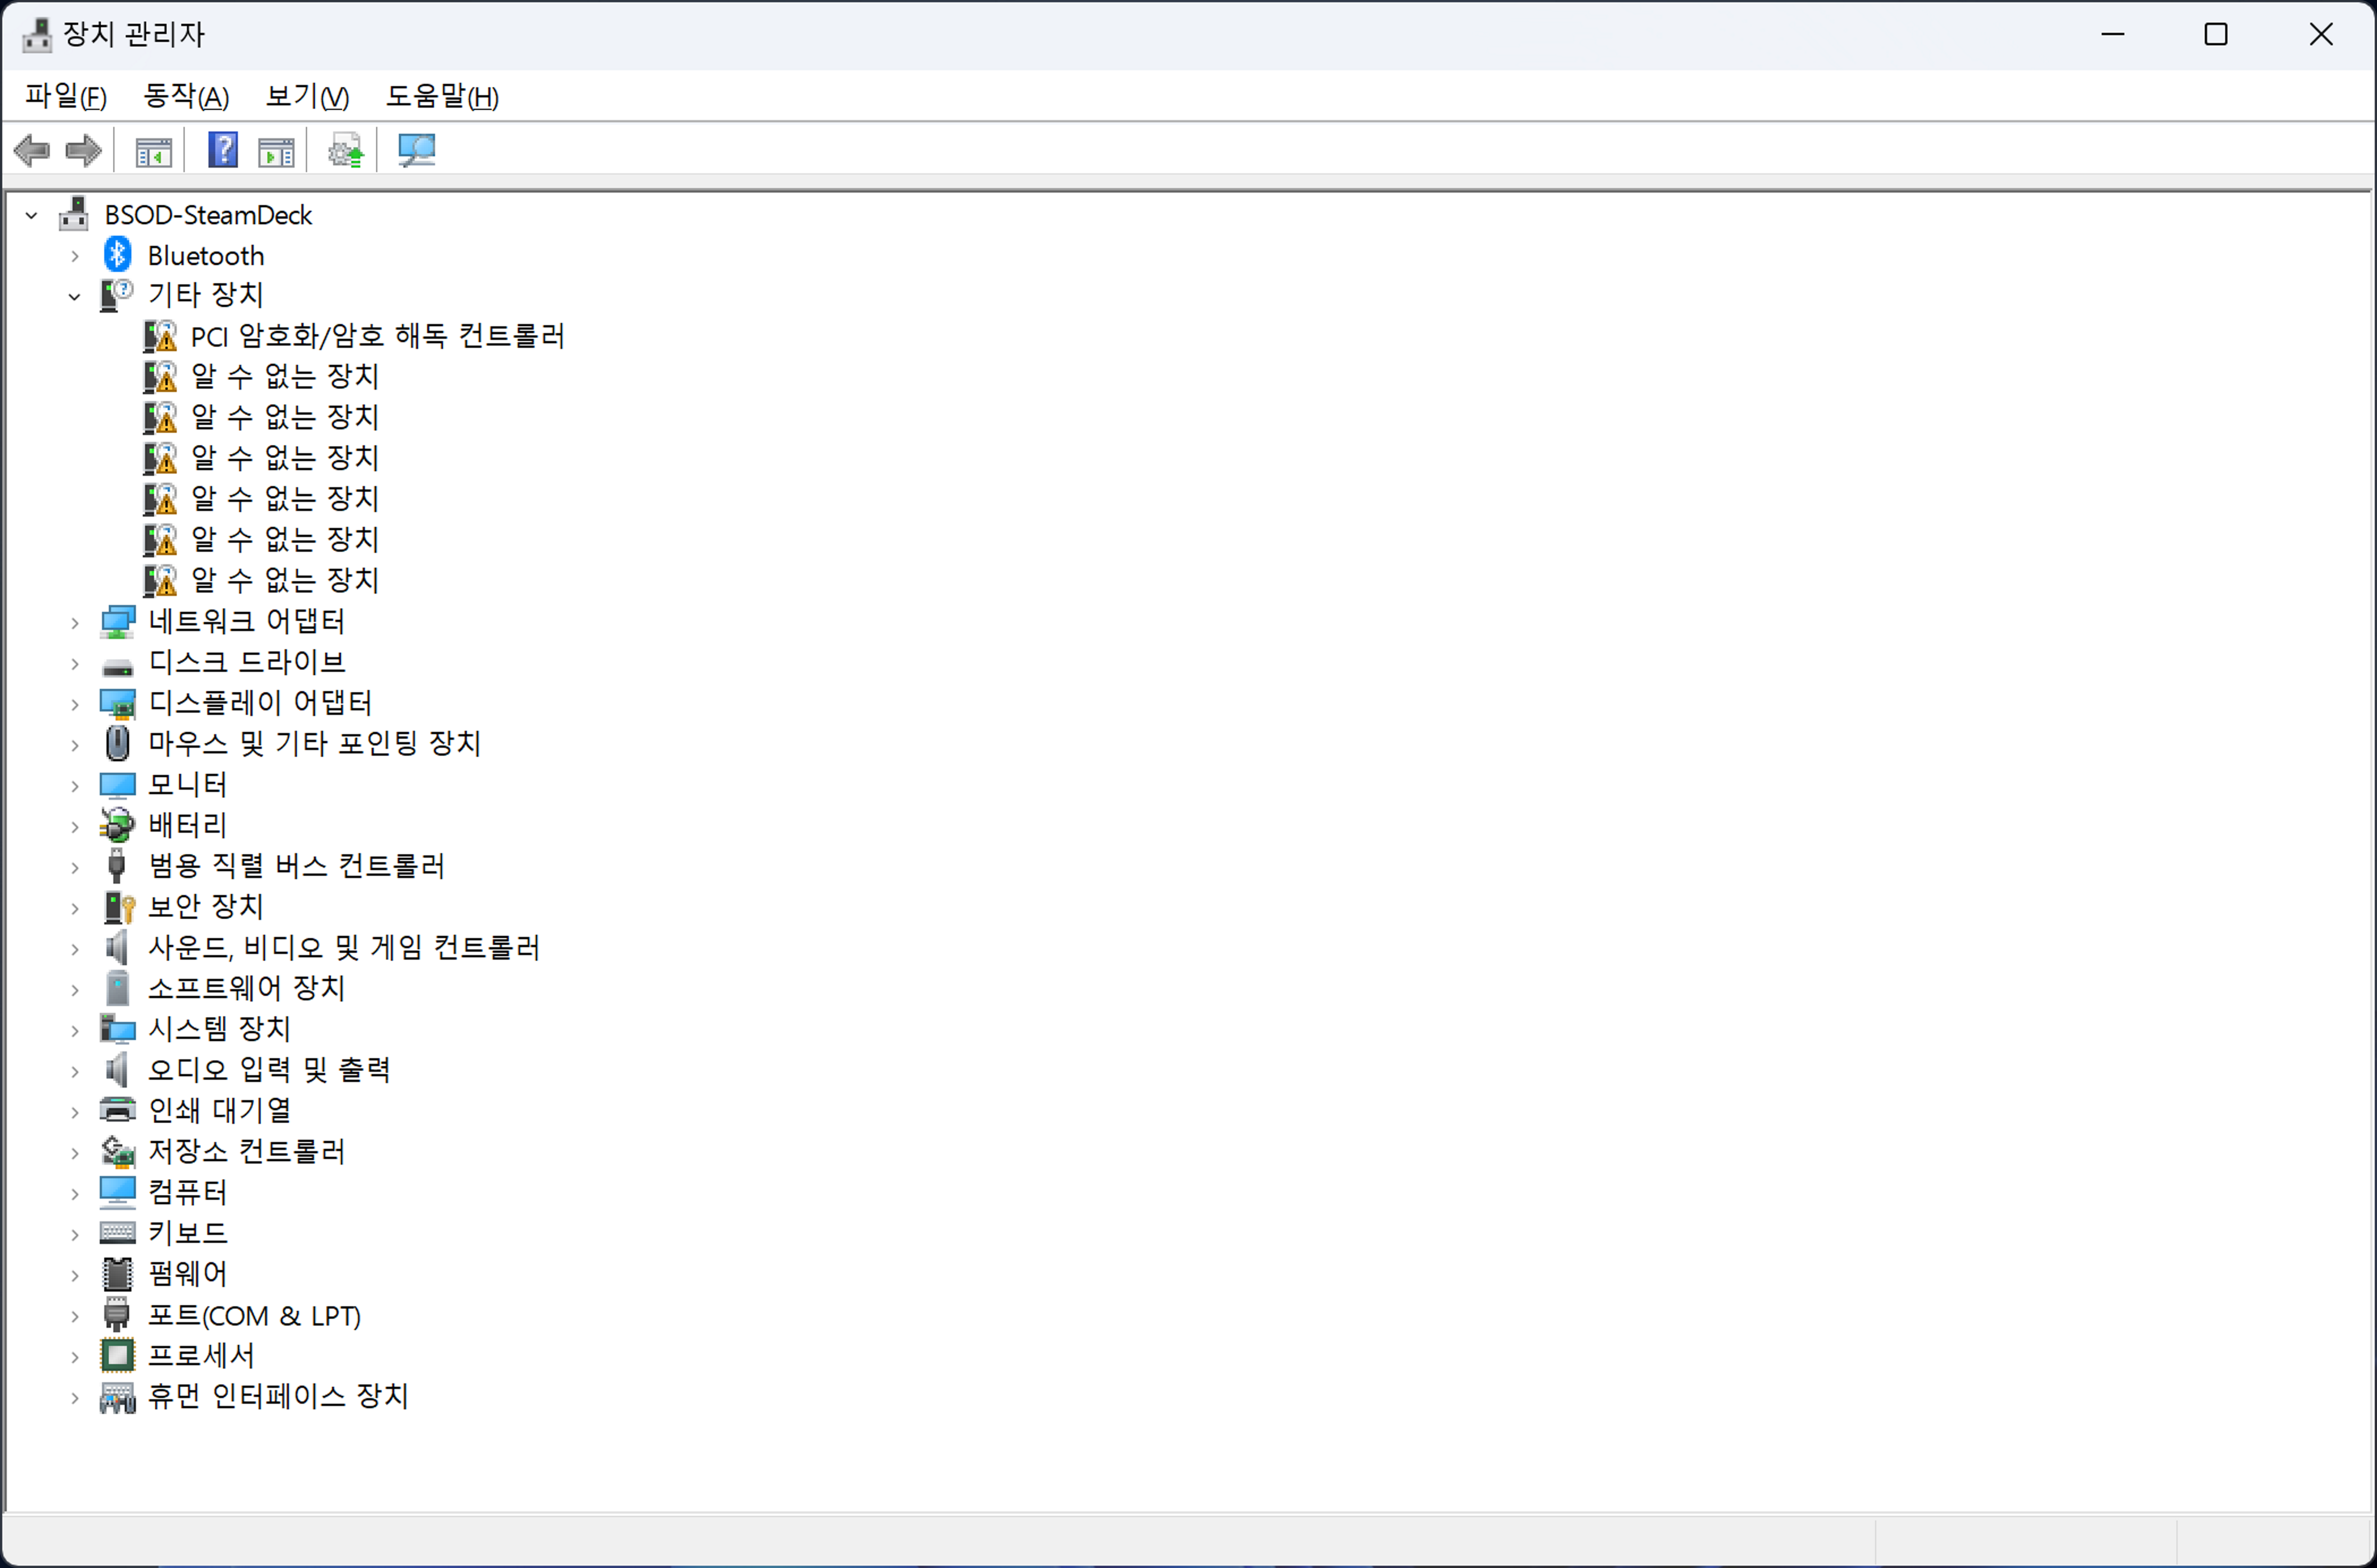Click the 배터리 category icon
Viewport: 2377px width, 1568px height.
point(118,825)
